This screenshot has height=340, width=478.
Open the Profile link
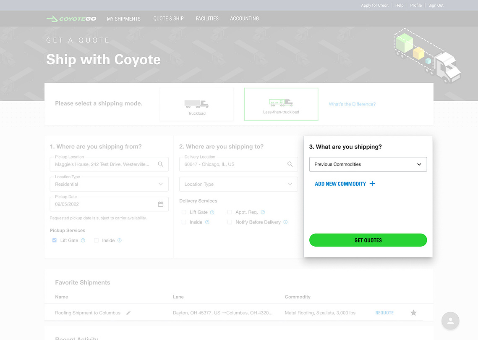tap(416, 5)
